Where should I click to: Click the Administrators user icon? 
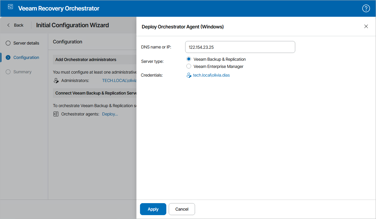click(56, 80)
